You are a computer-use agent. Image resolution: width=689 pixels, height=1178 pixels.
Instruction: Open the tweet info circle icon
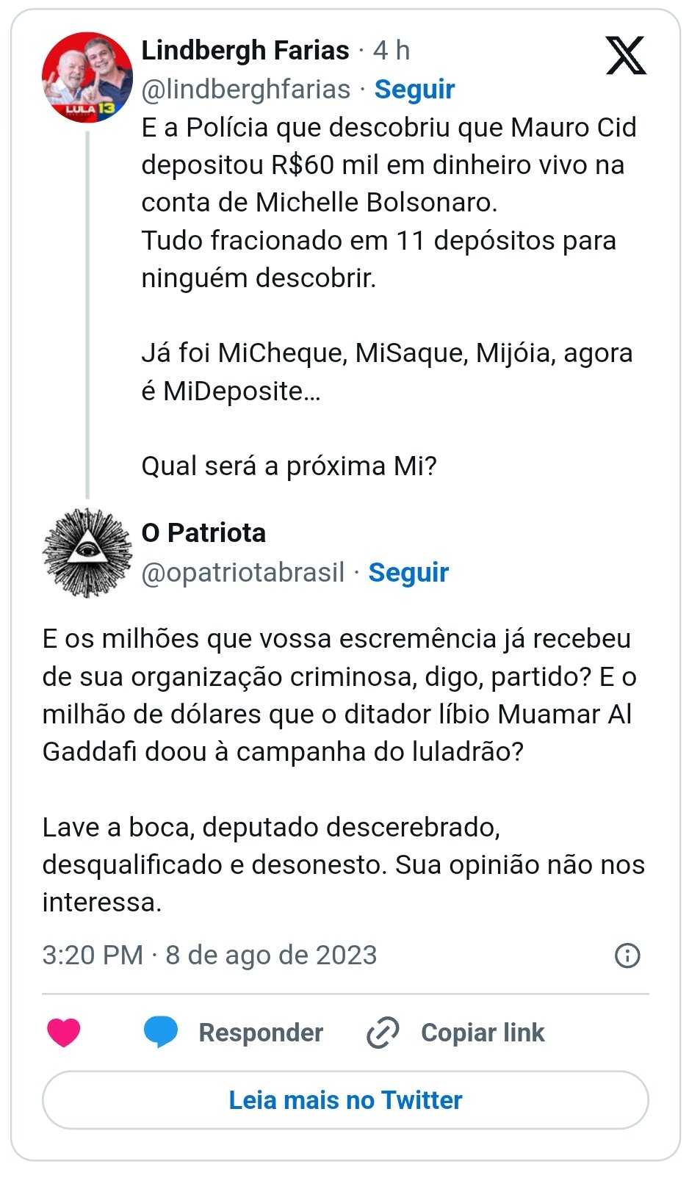point(627,955)
